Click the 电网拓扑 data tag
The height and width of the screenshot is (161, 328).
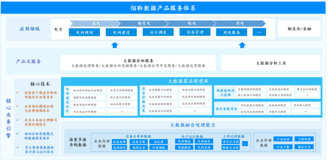(x=204, y=142)
